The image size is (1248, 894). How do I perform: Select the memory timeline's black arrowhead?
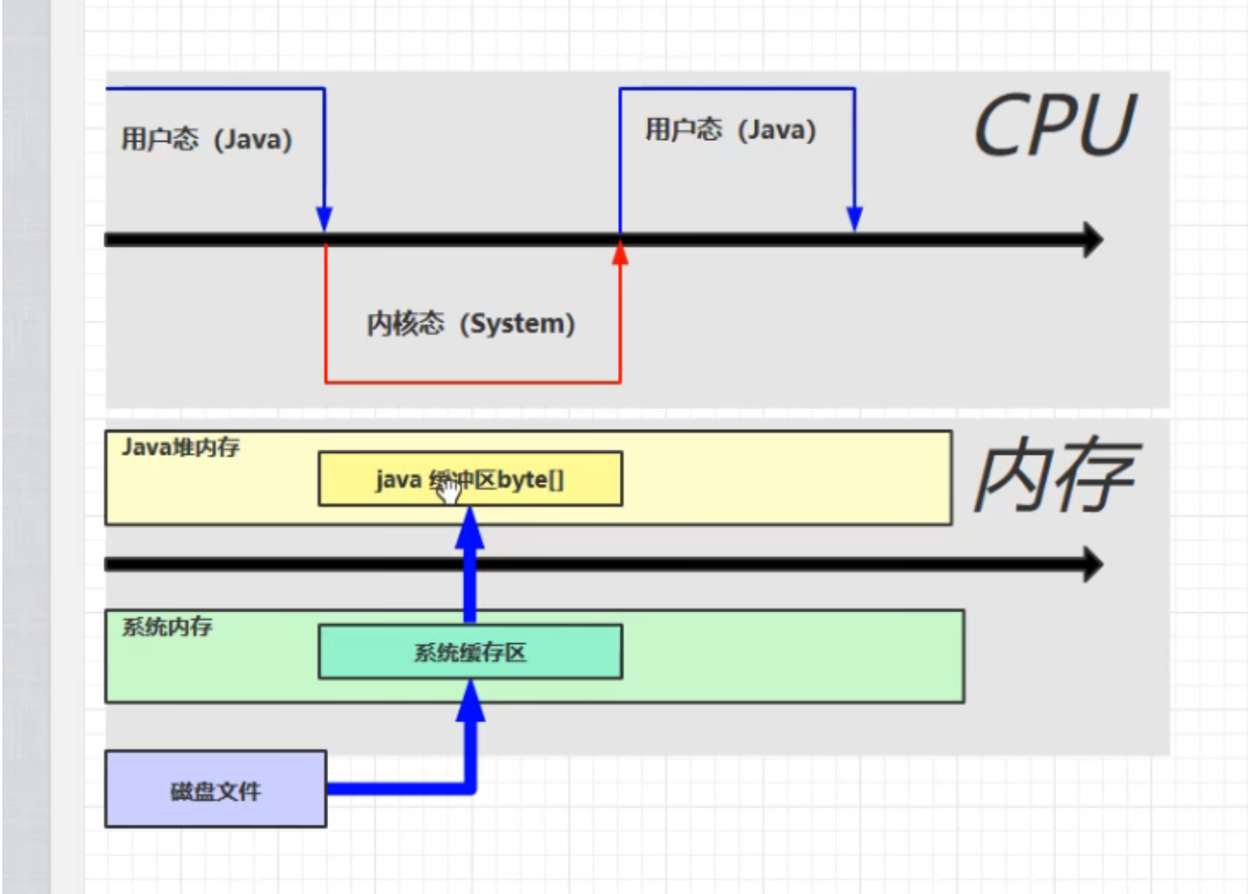pos(1092,564)
